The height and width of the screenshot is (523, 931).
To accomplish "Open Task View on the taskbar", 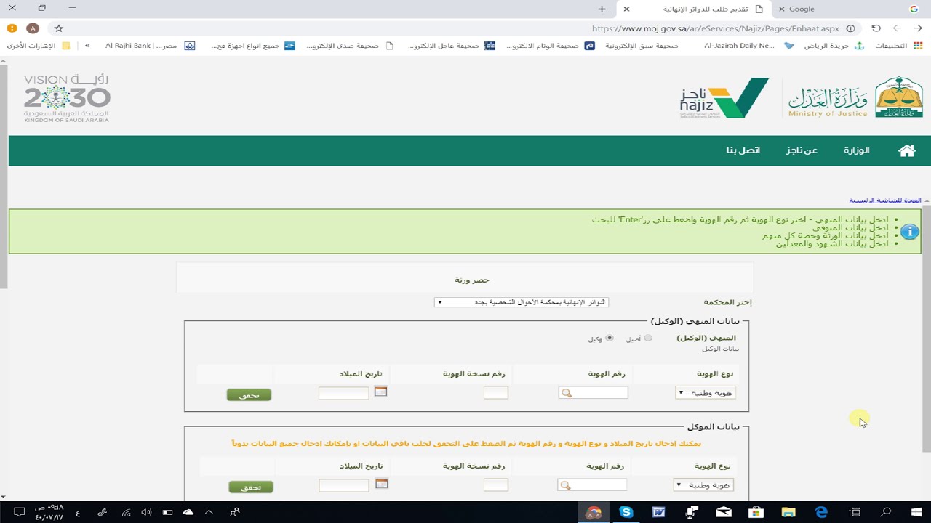I will pos(854,512).
